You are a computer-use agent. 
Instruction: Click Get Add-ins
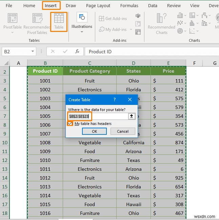[113, 19]
